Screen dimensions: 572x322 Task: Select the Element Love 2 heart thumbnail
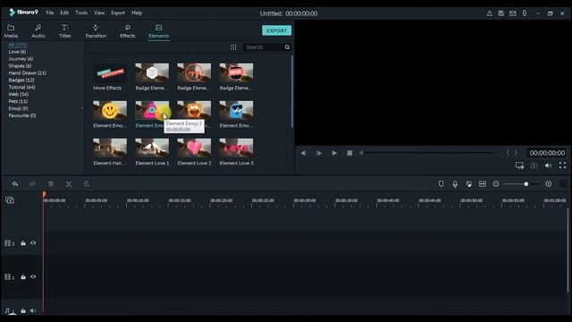pyautogui.click(x=194, y=148)
